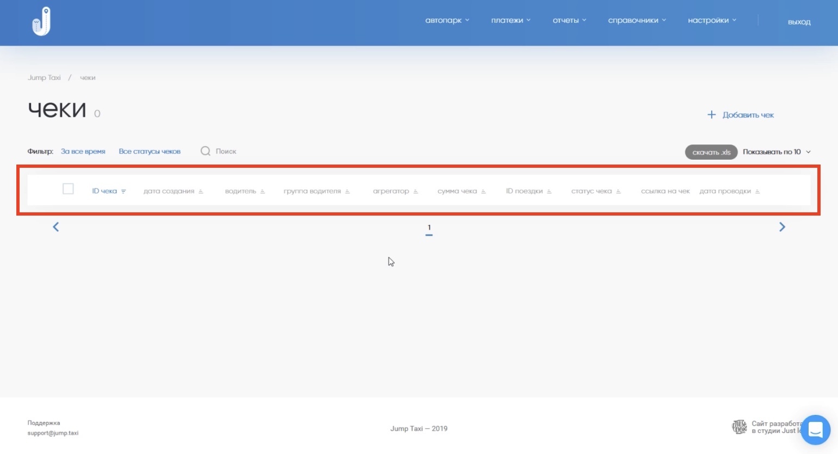Expand the автопарк dropdown menu
The width and height of the screenshot is (838, 454).
pyautogui.click(x=447, y=21)
